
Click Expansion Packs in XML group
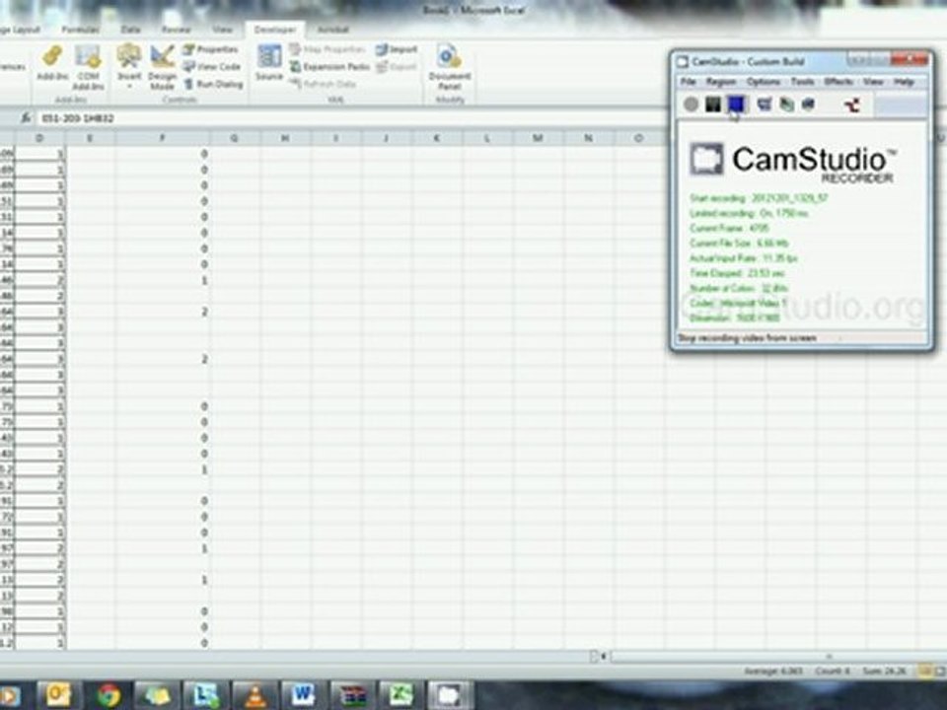[x=329, y=66]
